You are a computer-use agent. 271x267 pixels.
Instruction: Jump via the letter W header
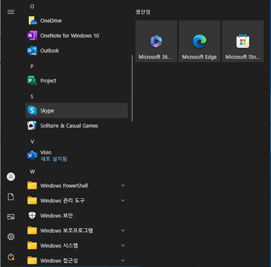click(33, 171)
